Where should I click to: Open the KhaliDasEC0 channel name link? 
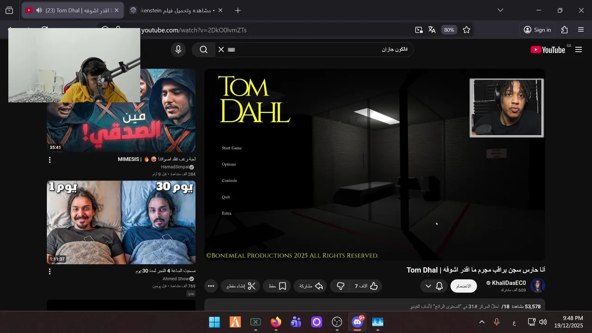[509, 283]
